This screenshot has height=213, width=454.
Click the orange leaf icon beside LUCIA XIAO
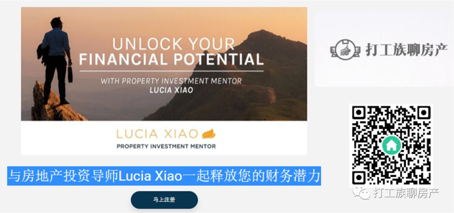pos(209,134)
